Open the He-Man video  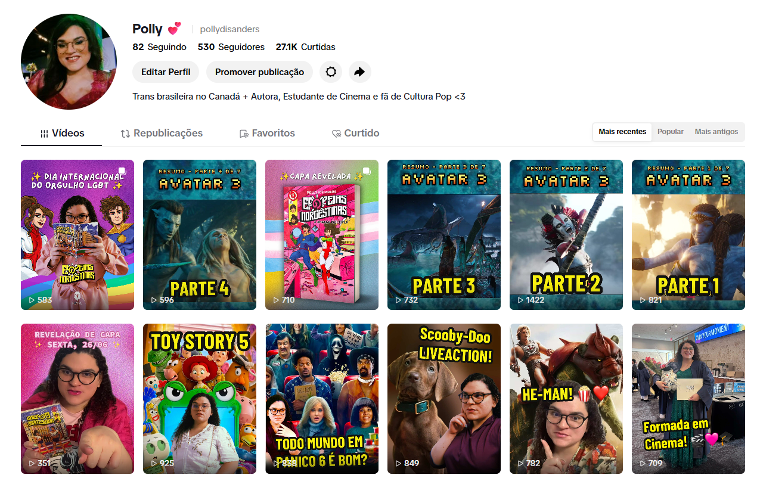click(566, 399)
